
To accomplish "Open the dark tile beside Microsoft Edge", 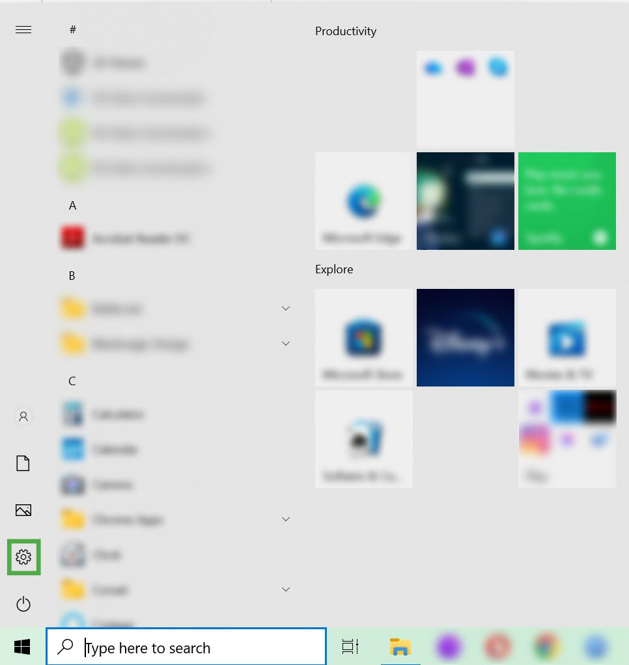I will [x=466, y=201].
